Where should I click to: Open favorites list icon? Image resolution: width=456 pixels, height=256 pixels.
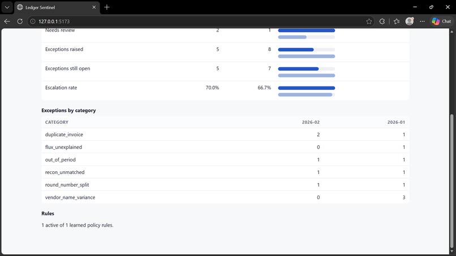pyautogui.click(x=397, y=21)
